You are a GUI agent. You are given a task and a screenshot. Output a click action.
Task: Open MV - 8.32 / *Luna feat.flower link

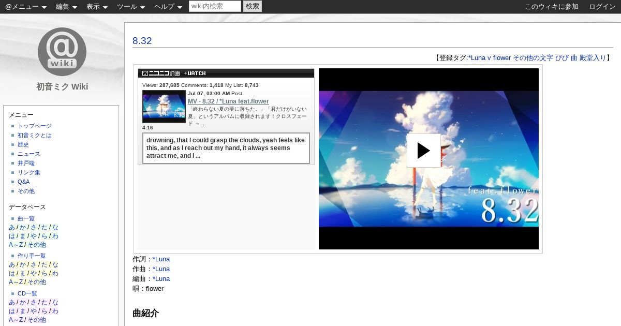pos(228,101)
